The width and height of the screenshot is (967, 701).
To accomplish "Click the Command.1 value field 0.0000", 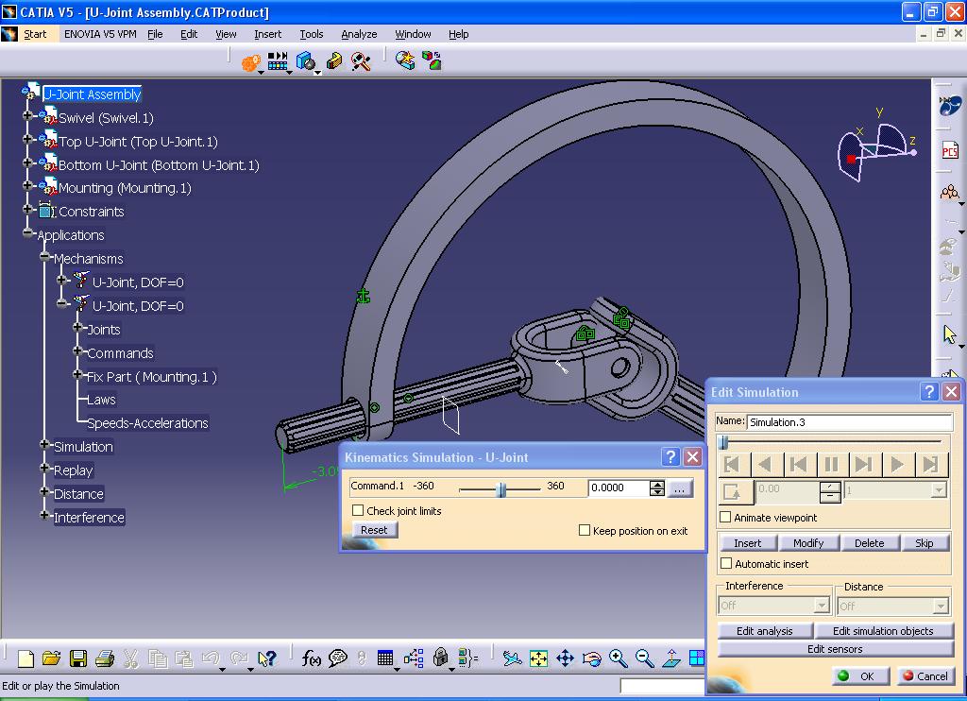I will pos(619,488).
